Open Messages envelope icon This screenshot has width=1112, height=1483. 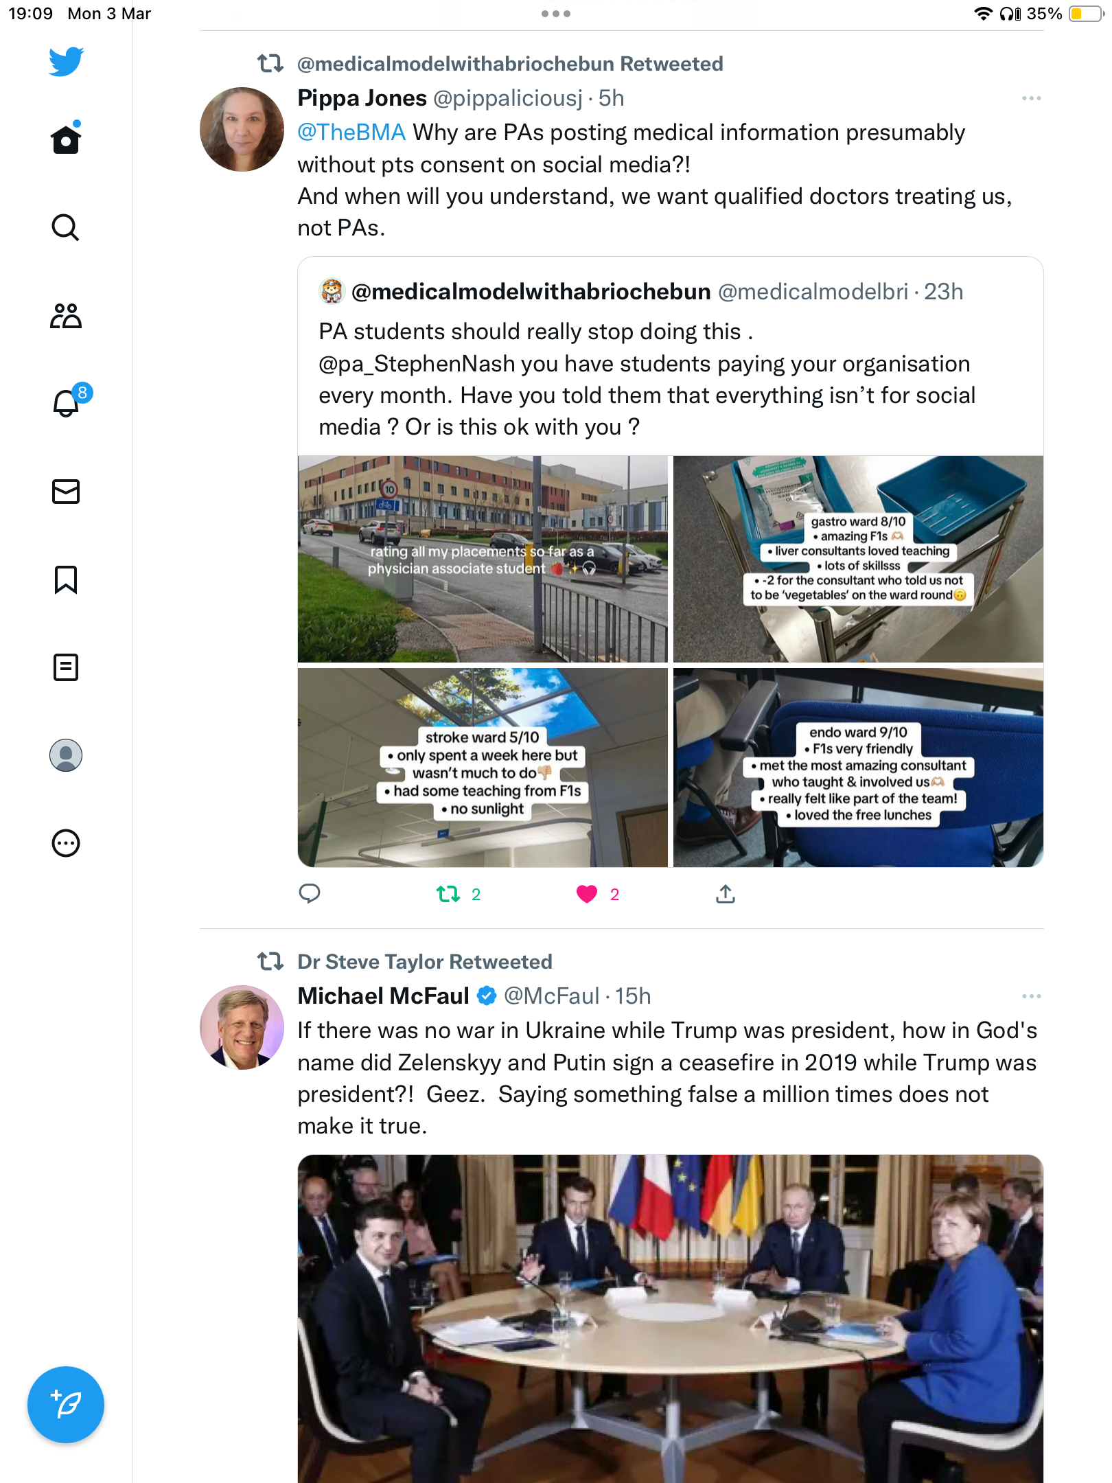pyautogui.click(x=66, y=492)
